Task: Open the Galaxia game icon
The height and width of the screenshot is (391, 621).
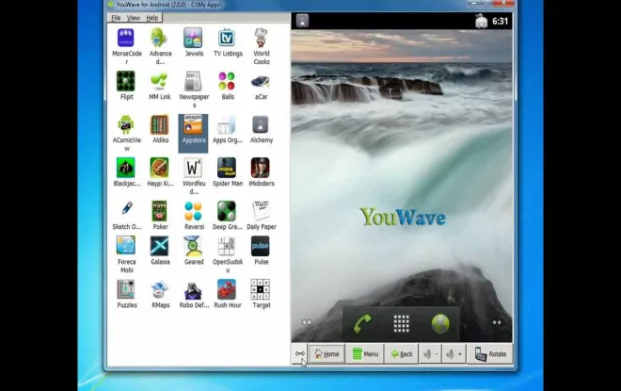Action: [160, 246]
